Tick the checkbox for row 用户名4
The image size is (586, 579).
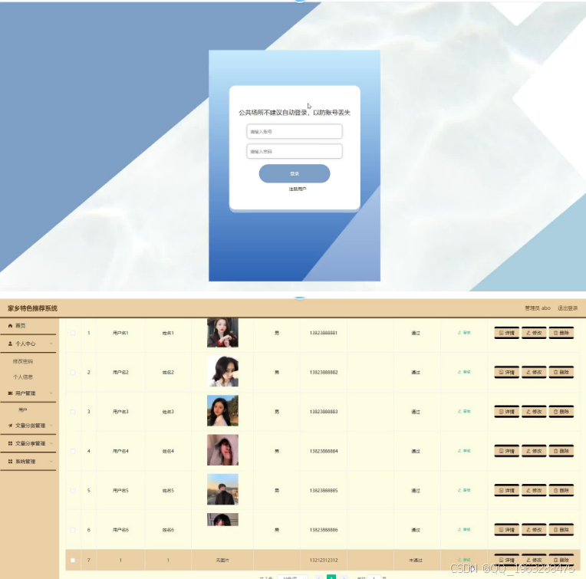(73, 451)
